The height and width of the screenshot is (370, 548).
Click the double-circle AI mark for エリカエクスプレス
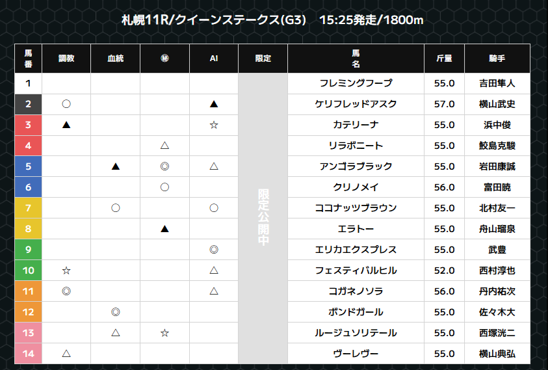pyautogui.click(x=214, y=249)
